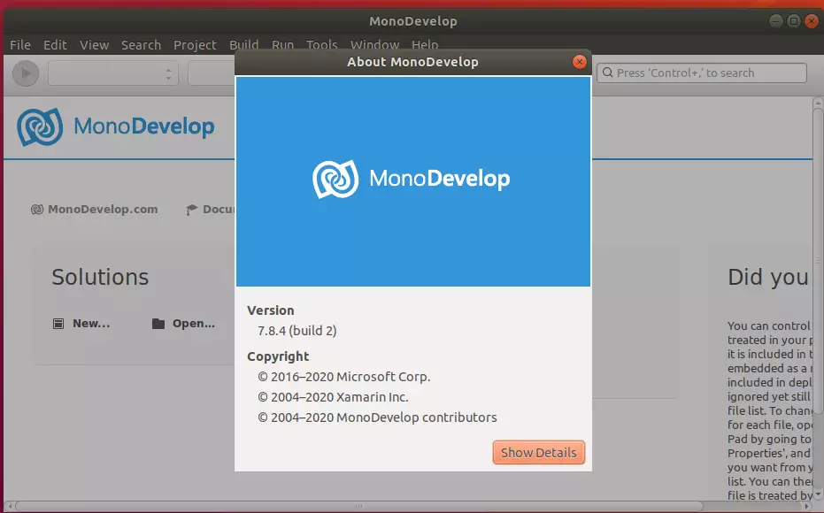Maximize the MonoDevelop main window
This screenshot has width=824, height=513.
pos(794,21)
